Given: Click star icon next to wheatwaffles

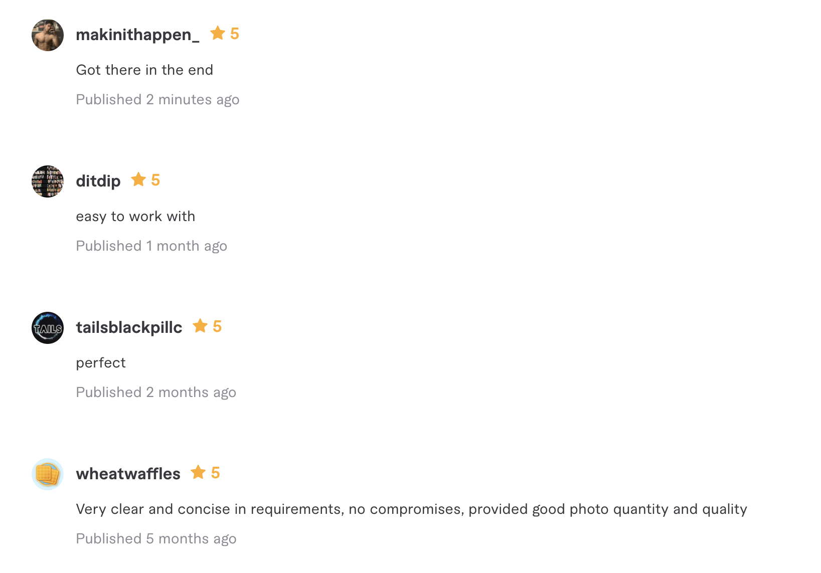Looking at the screenshot, I should [198, 472].
